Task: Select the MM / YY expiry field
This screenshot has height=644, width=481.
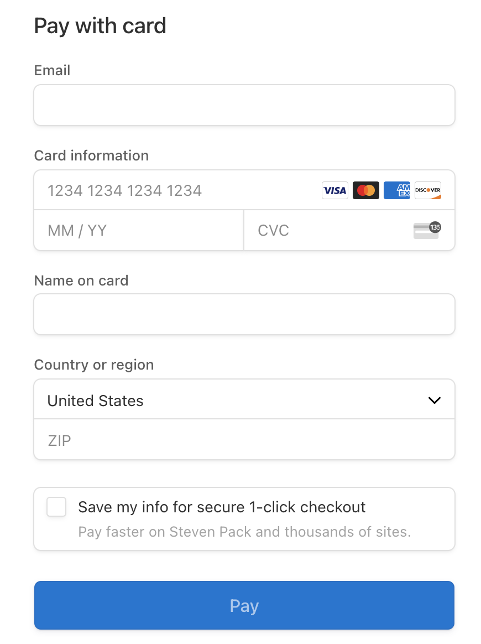Action: point(138,230)
